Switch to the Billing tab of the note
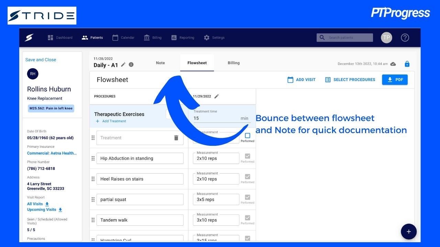Viewport: 440px width, 247px height. (x=233, y=63)
